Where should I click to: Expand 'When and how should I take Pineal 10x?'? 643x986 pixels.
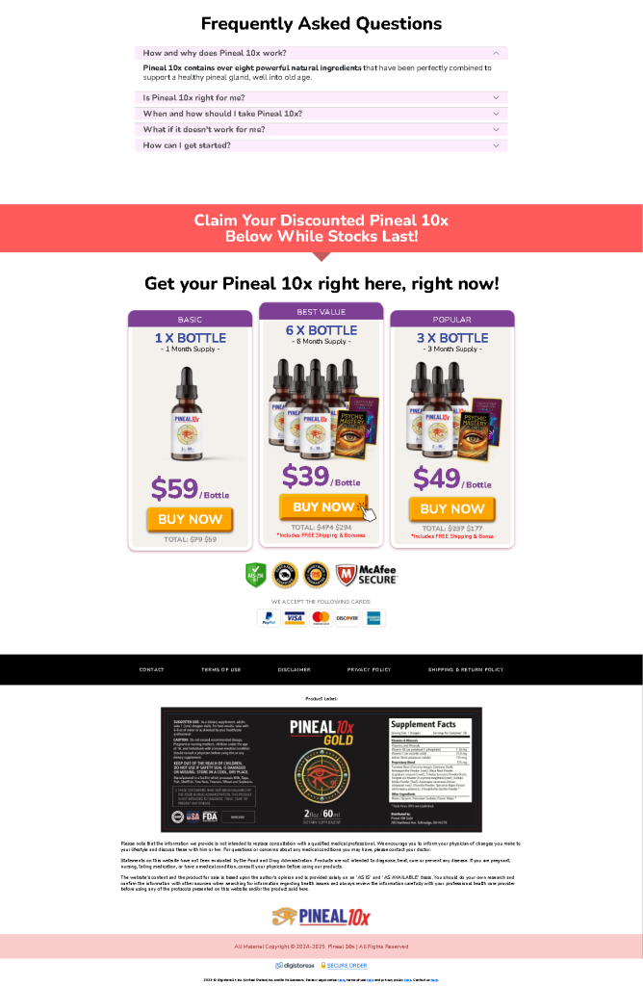[321, 114]
